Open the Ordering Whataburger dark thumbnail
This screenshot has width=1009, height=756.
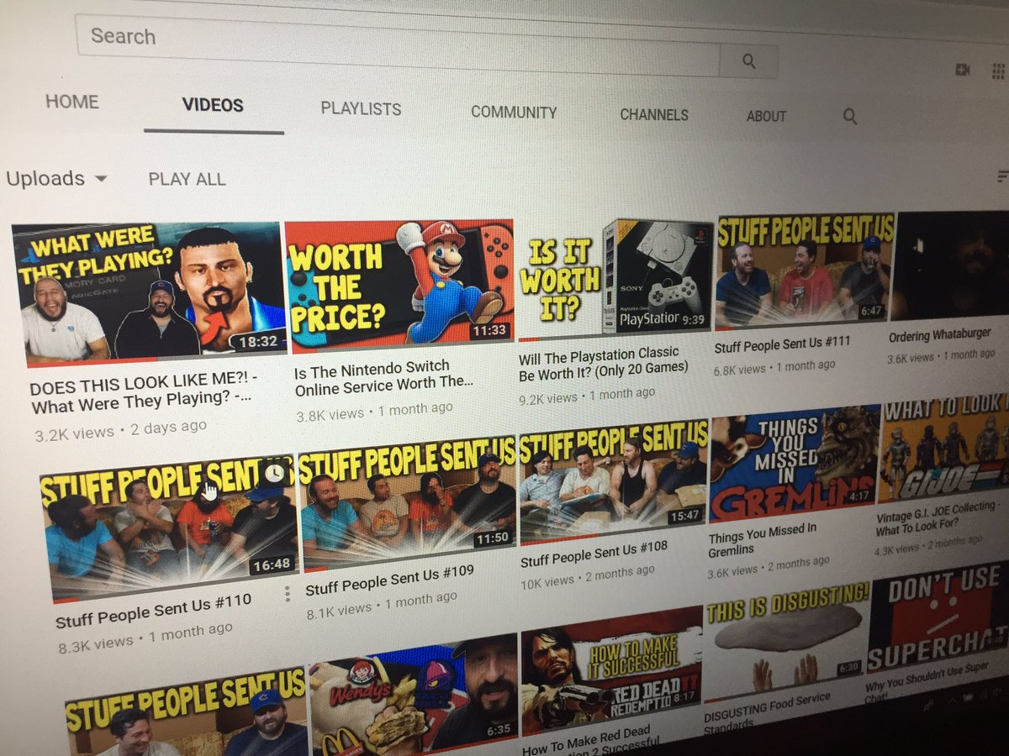point(951,266)
